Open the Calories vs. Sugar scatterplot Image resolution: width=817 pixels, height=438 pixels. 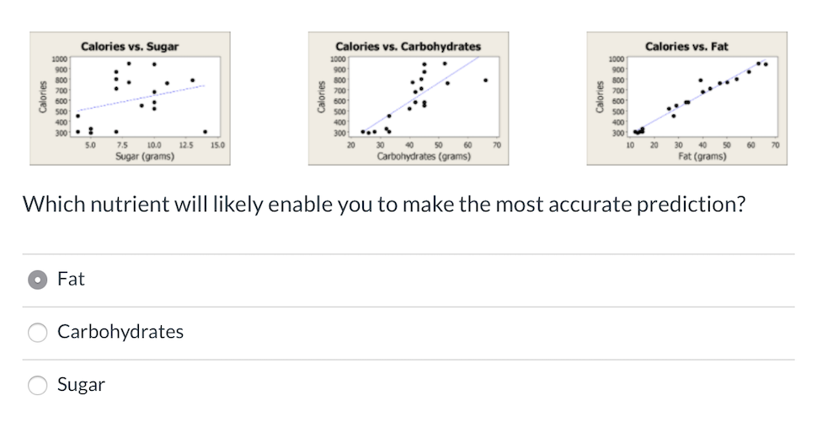(130, 99)
